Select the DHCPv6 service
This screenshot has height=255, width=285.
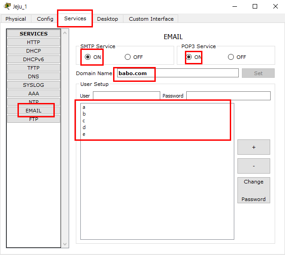pyautogui.click(x=34, y=59)
